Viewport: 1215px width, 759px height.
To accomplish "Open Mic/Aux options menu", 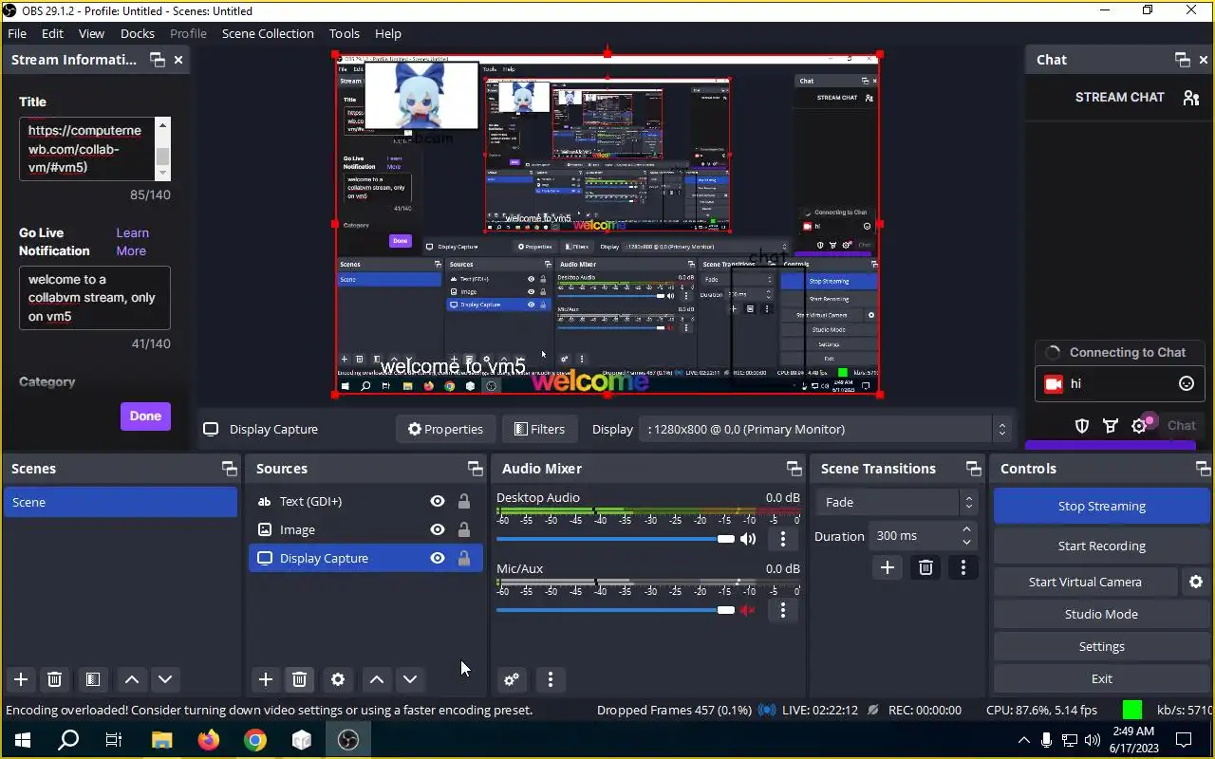I will pos(783,610).
